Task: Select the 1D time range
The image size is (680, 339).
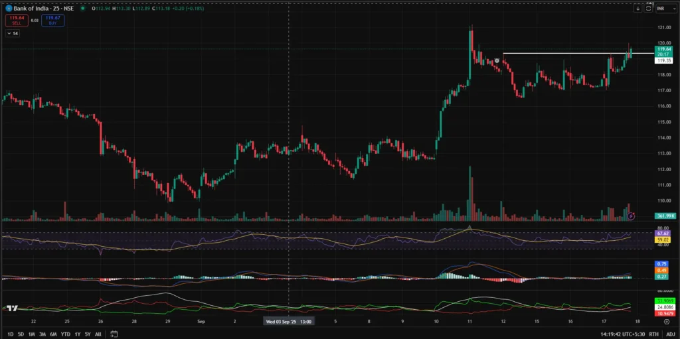Action: [11, 334]
